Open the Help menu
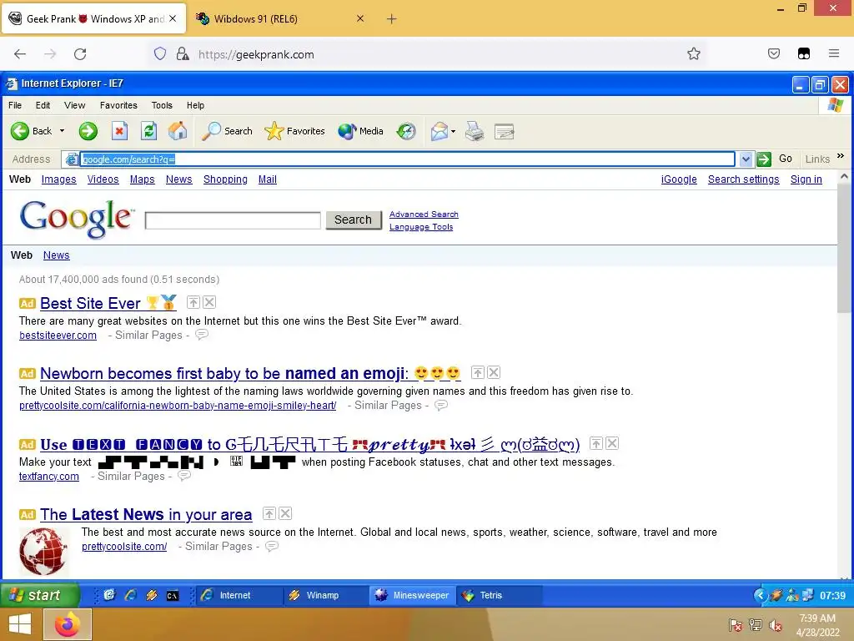This screenshot has width=854, height=641. tap(195, 105)
